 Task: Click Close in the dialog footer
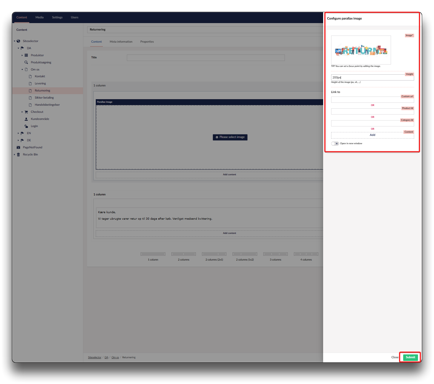[395, 357]
